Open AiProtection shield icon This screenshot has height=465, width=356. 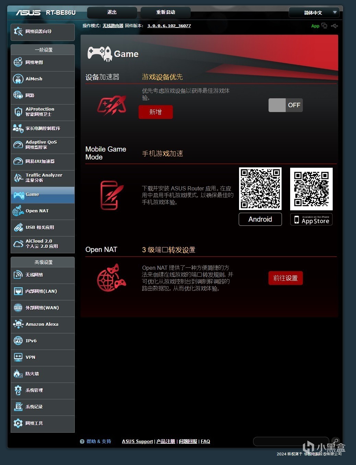coord(18,112)
